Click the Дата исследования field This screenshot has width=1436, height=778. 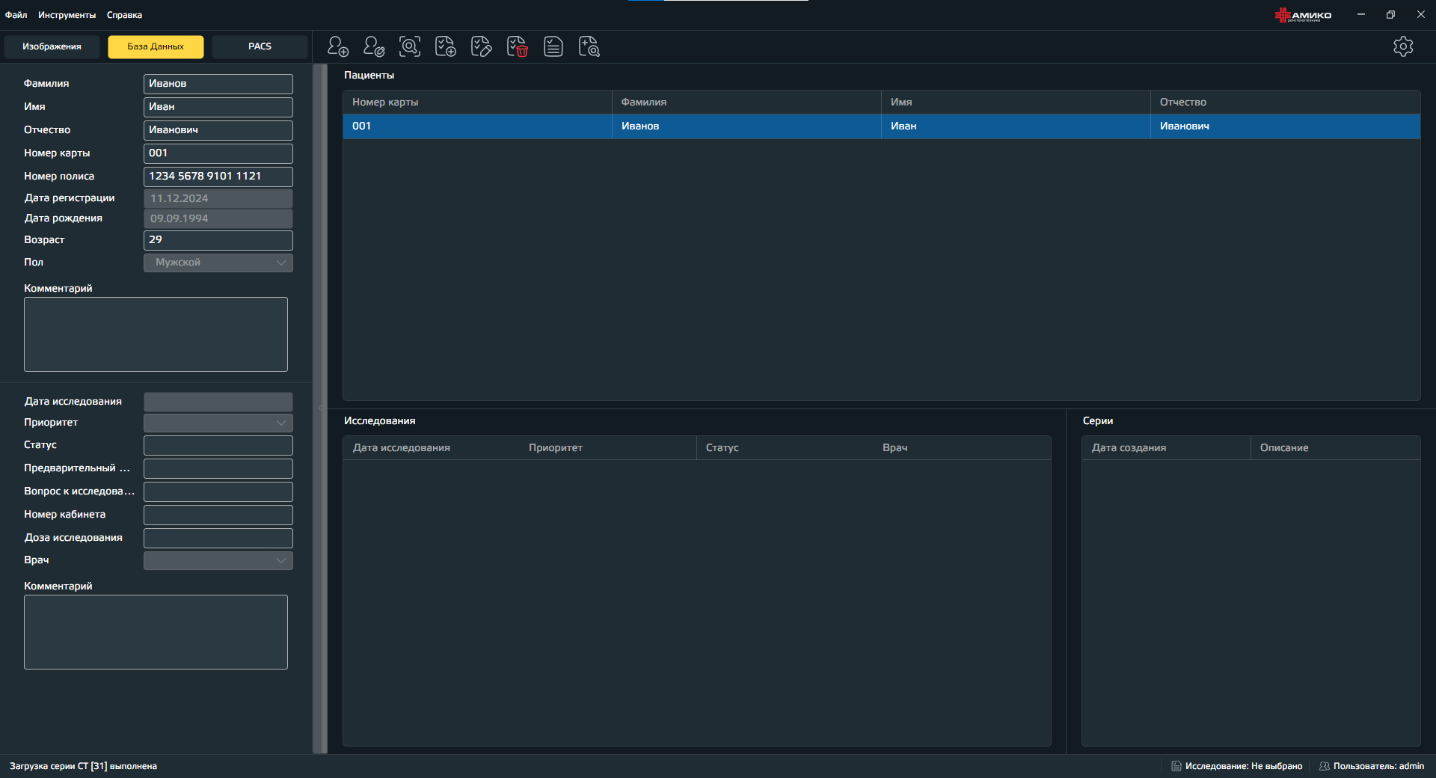pos(218,402)
